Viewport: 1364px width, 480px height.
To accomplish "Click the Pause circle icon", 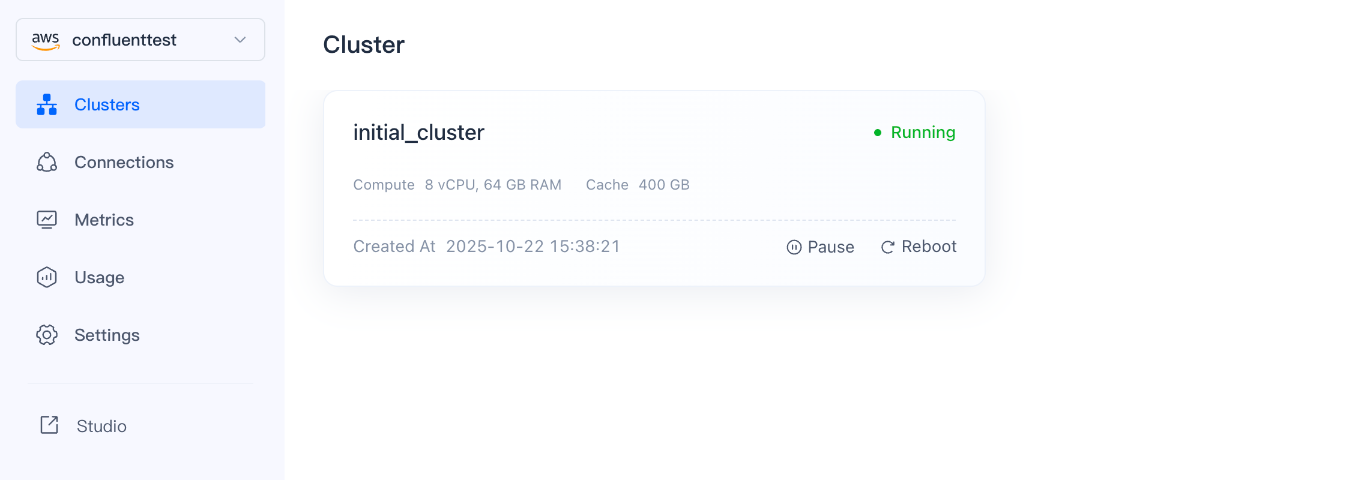I will tap(794, 247).
